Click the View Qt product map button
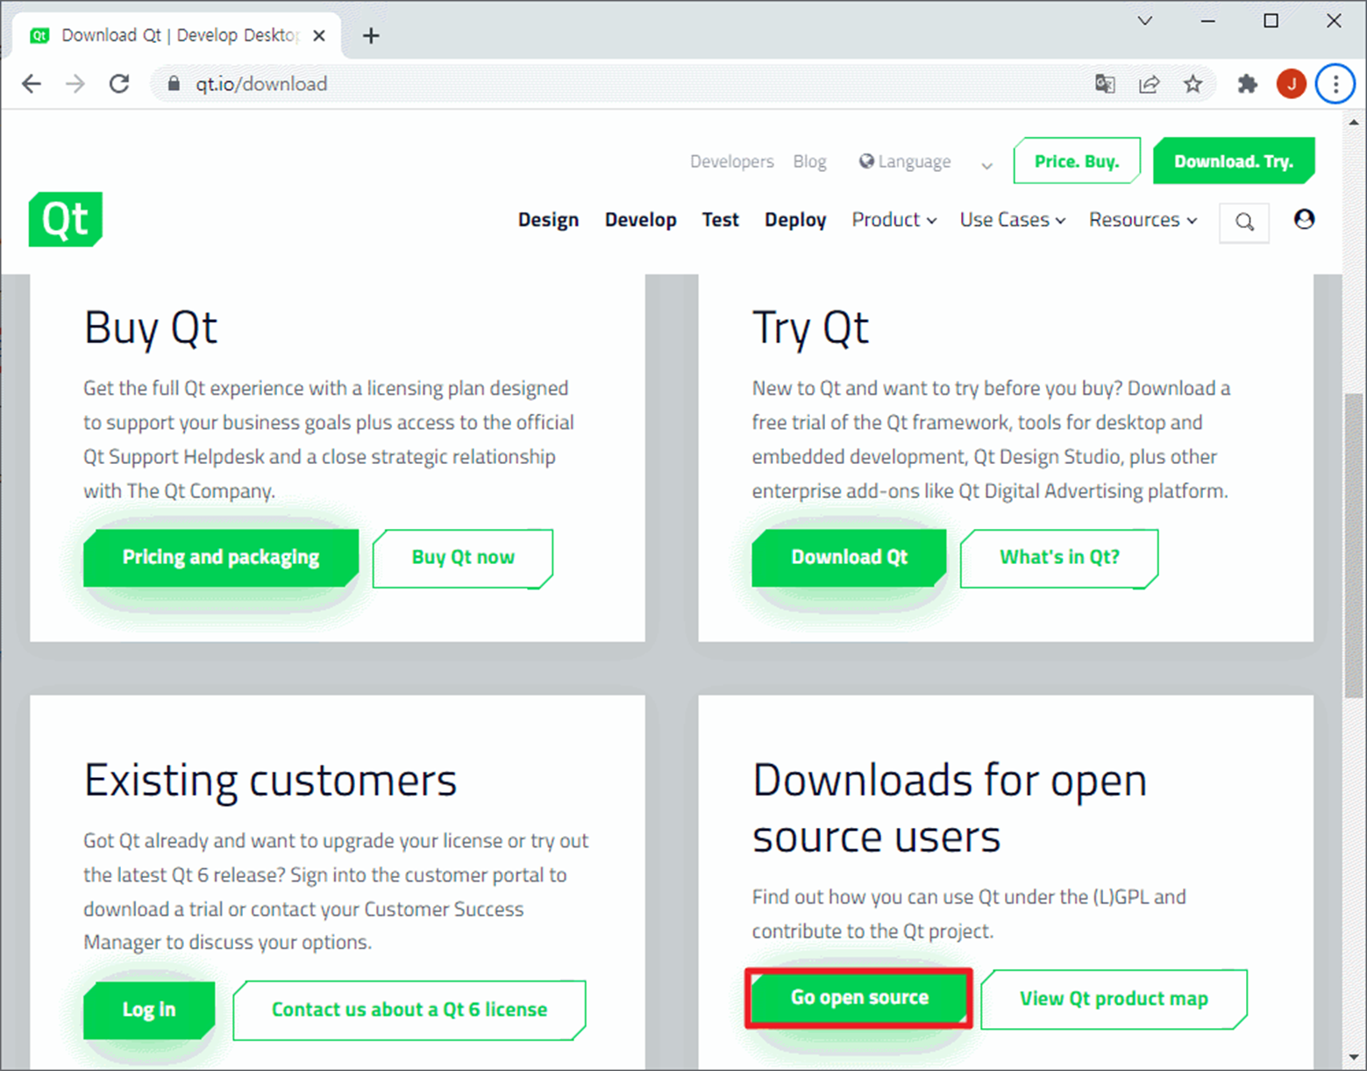The image size is (1367, 1071). [x=1114, y=999]
